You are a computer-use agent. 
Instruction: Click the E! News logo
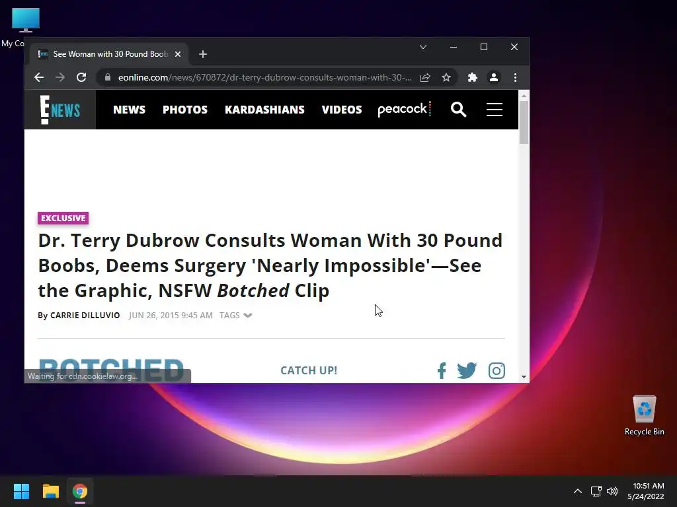click(60, 110)
